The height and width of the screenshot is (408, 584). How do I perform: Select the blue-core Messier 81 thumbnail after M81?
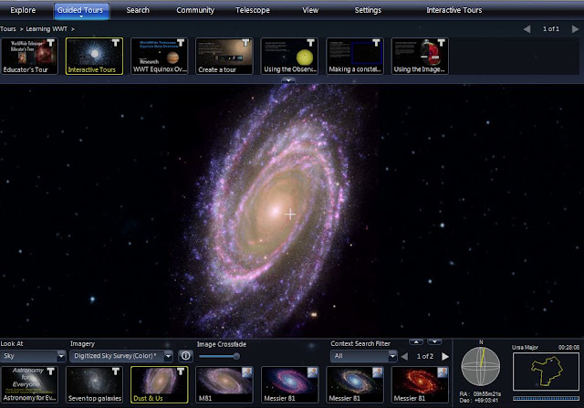click(x=289, y=384)
